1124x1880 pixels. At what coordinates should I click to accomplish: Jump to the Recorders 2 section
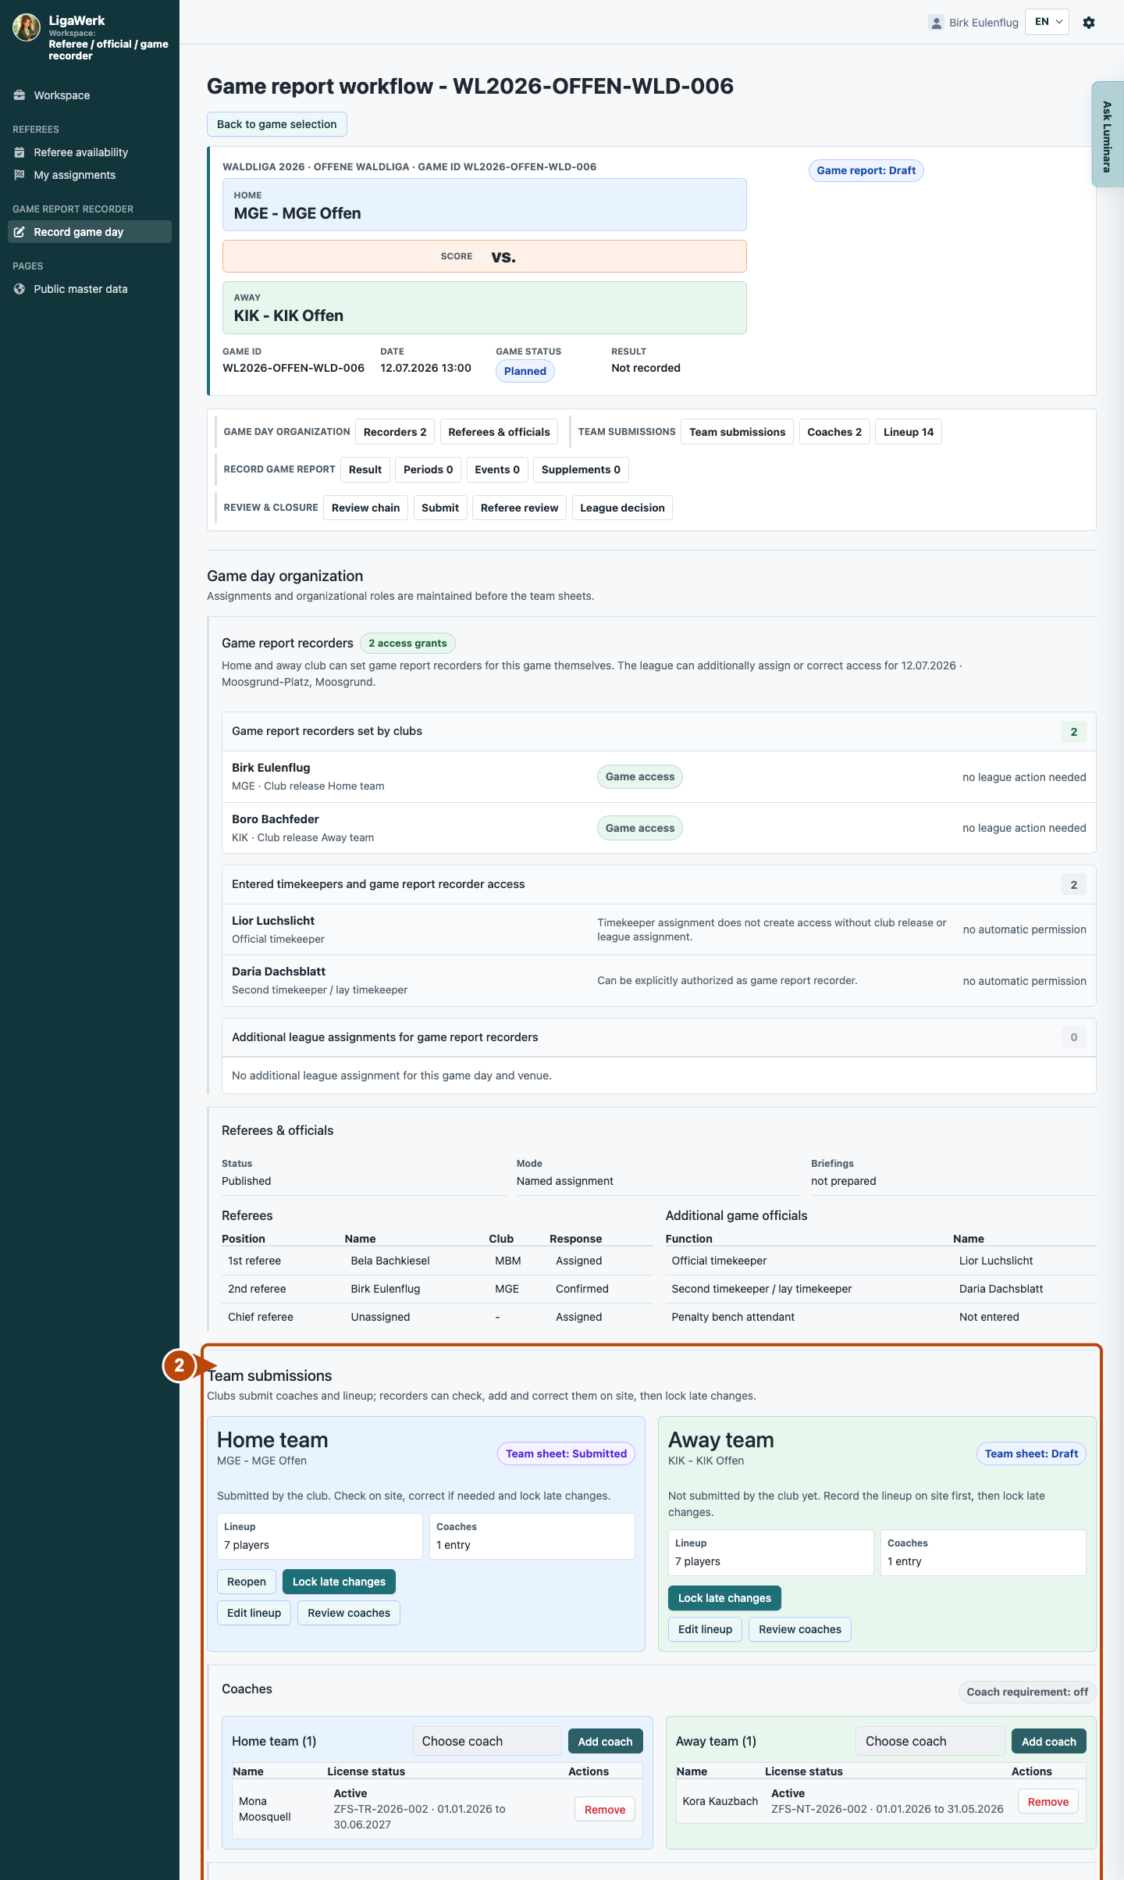pos(395,432)
